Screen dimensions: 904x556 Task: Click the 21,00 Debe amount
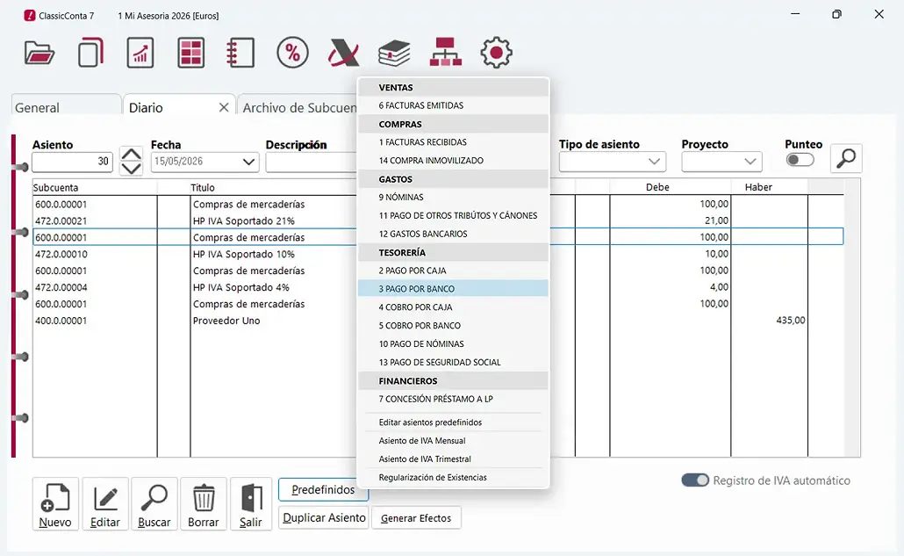tap(717, 220)
